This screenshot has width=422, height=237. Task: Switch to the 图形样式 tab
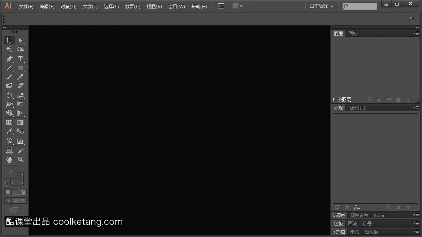[x=357, y=108]
